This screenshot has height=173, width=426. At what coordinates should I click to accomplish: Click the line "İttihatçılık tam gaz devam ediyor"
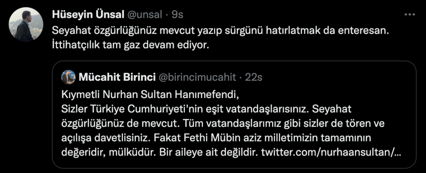tap(131, 44)
